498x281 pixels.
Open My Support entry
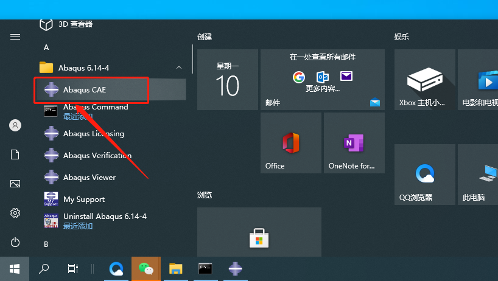(110, 199)
